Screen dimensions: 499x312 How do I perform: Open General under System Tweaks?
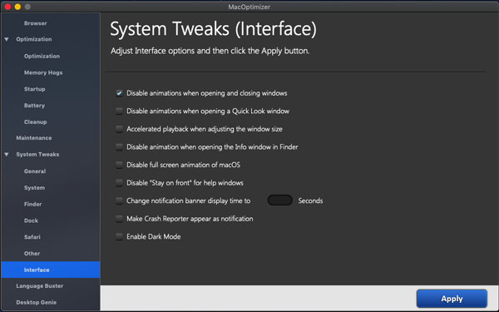coord(35,171)
